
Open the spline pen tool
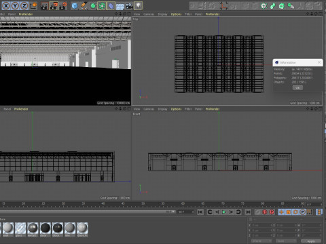(84, 5)
